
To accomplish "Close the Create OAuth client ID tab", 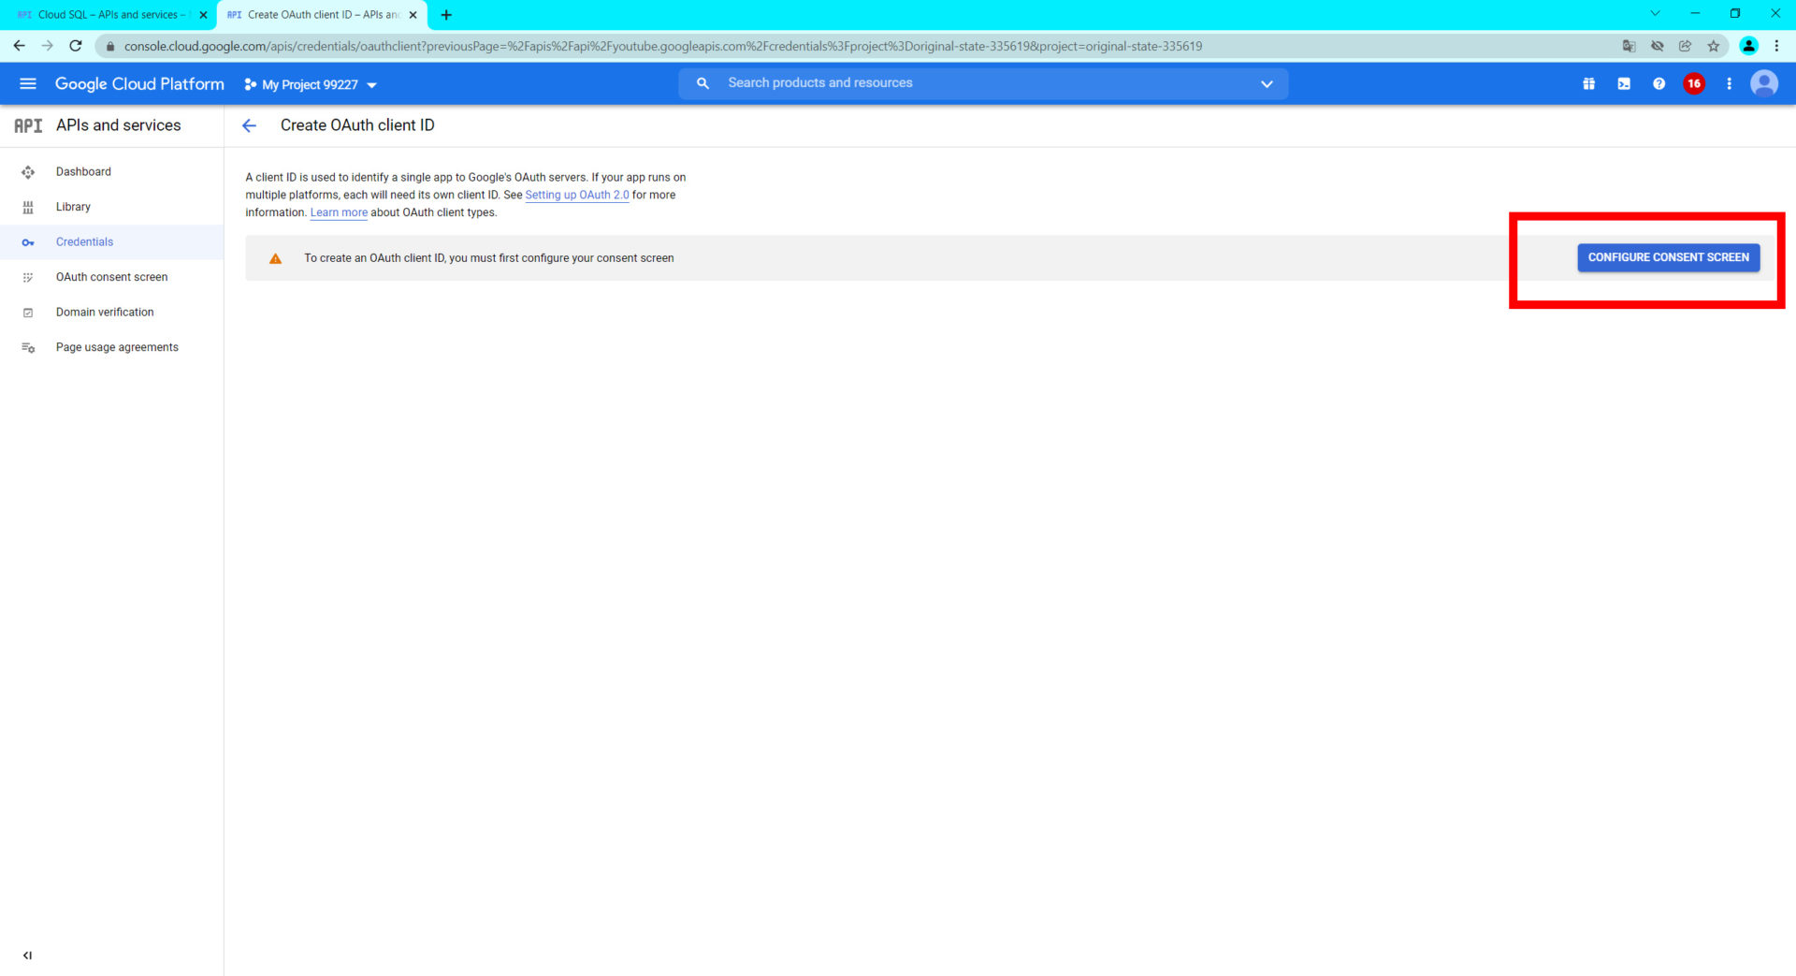I will 413,15.
